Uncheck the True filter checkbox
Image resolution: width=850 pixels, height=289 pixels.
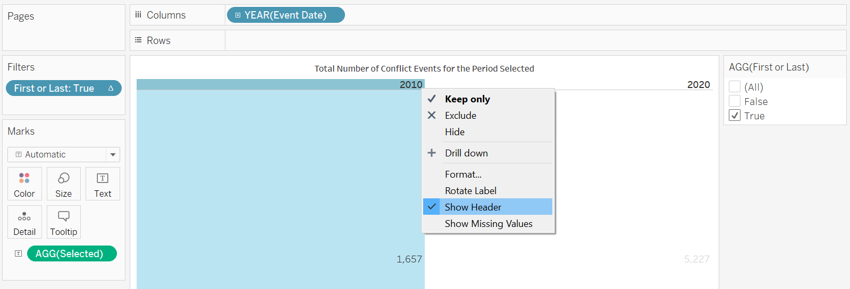(735, 116)
